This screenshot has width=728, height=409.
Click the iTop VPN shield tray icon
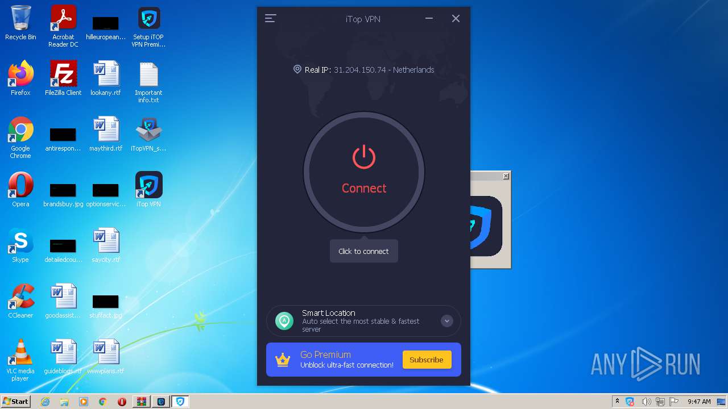630,402
